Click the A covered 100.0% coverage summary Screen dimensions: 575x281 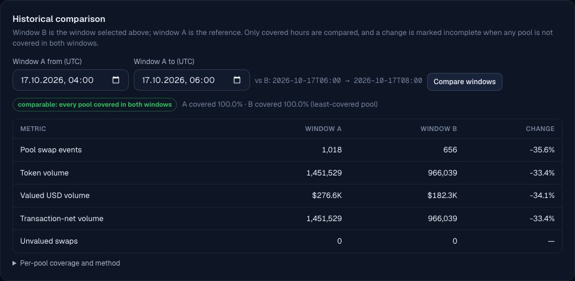pyautogui.click(x=280, y=104)
